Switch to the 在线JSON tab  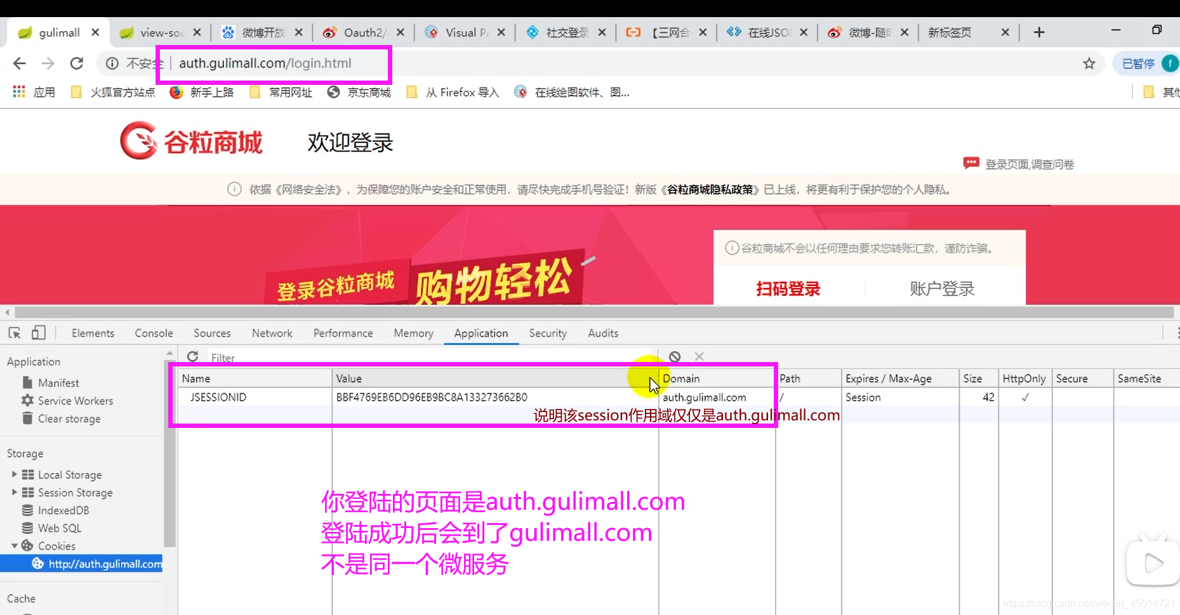click(769, 32)
